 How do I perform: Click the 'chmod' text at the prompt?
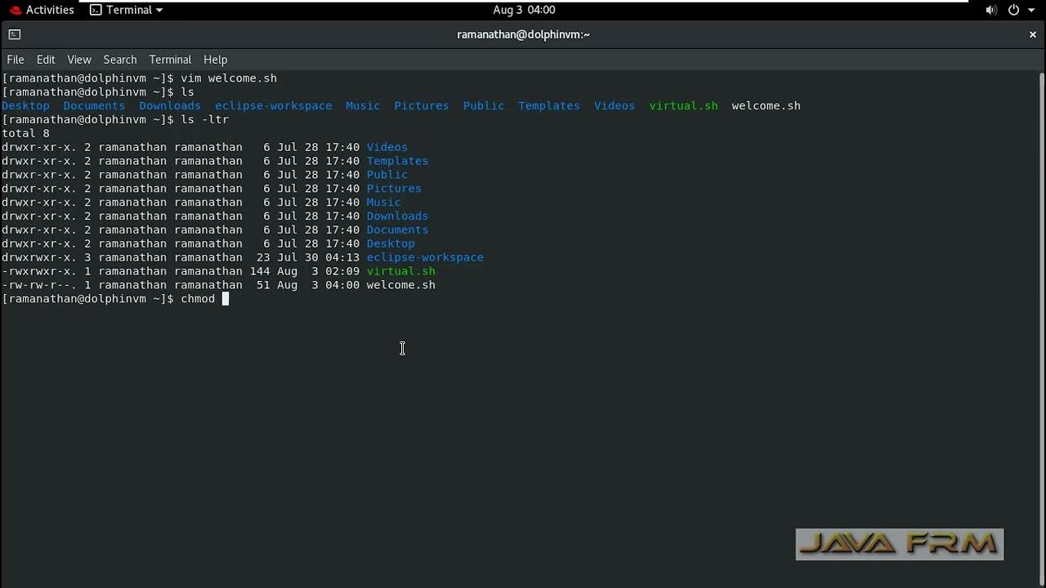coord(198,299)
